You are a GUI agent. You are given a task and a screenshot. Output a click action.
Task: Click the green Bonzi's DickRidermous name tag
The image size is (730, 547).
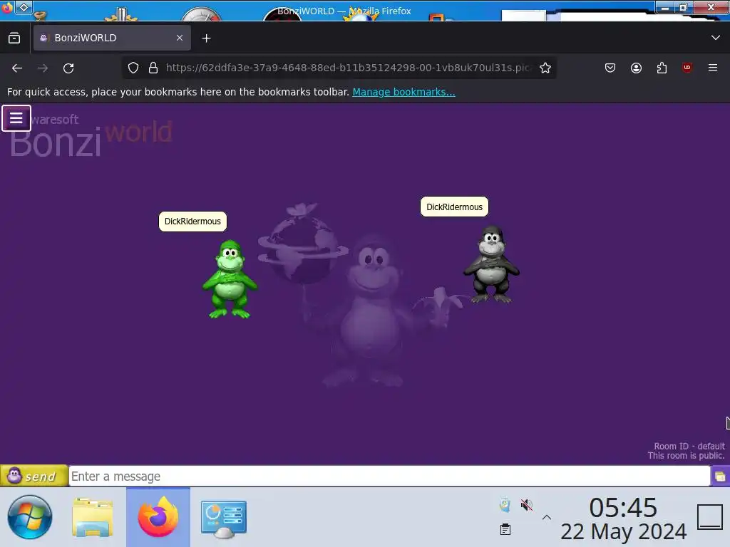(x=192, y=222)
